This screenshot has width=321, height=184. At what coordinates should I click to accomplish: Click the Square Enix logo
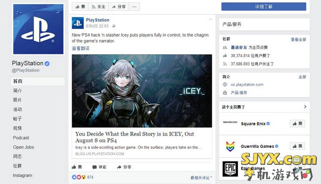pyautogui.click(x=230, y=122)
